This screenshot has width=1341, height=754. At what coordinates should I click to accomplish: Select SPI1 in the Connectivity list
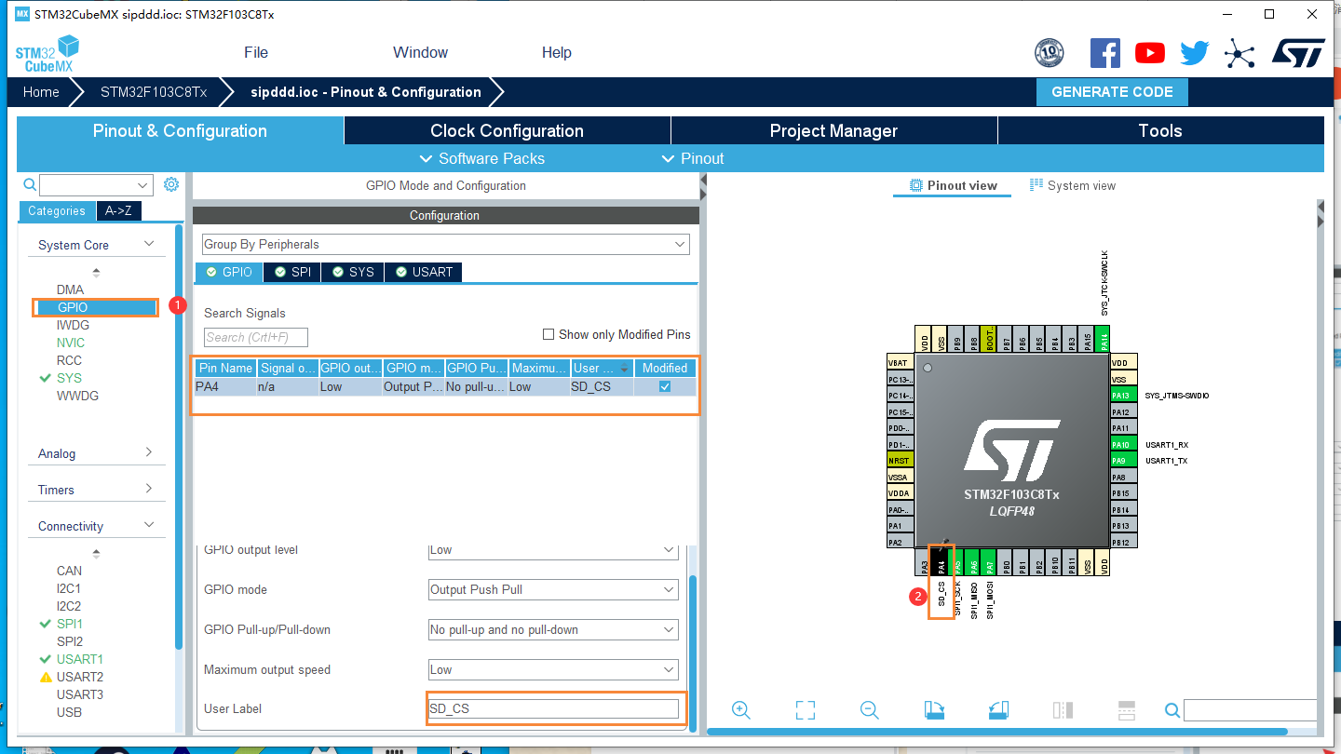[70, 623]
